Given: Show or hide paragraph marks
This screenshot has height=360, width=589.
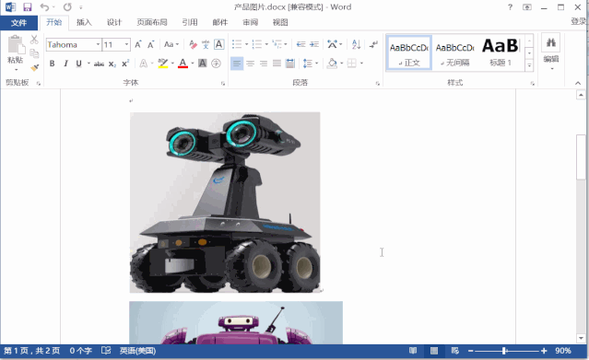Looking at the screenshot, I should [373, 45].
